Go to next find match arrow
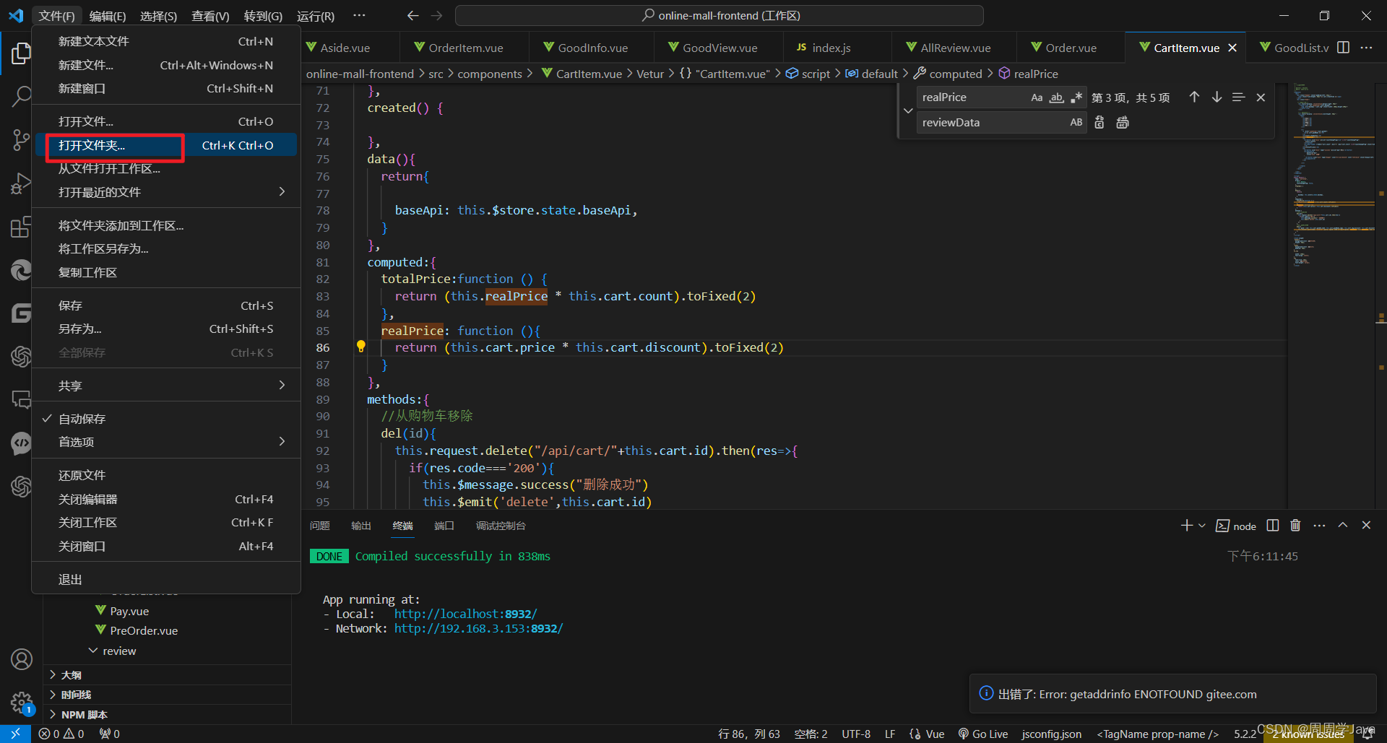The width and height of the screenshot is (1387, 743). coord(1217,97)
